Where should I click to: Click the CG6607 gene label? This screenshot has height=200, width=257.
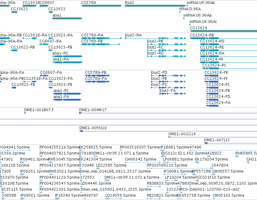tap(47, 3)
